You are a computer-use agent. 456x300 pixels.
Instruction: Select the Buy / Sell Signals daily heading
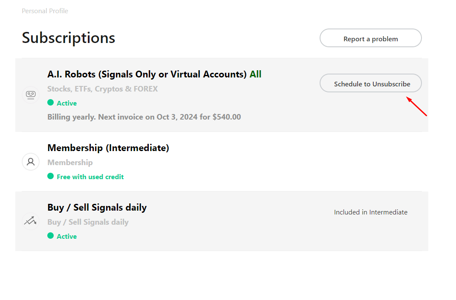coord(97,208)
